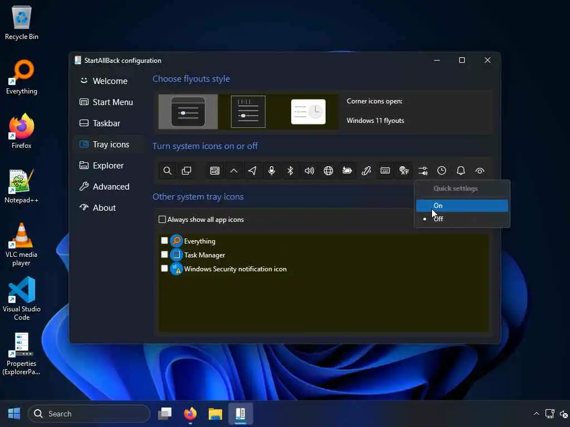Toggle the Network globe system icon
The width and height of the screenshot is (570, 427).
pyautogui.click(x=328, y=171)
